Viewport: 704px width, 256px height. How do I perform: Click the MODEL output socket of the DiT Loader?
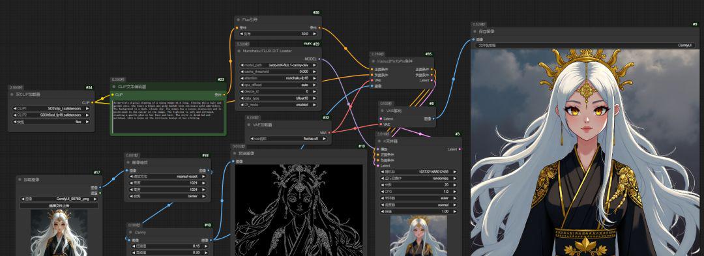[319, 59]
